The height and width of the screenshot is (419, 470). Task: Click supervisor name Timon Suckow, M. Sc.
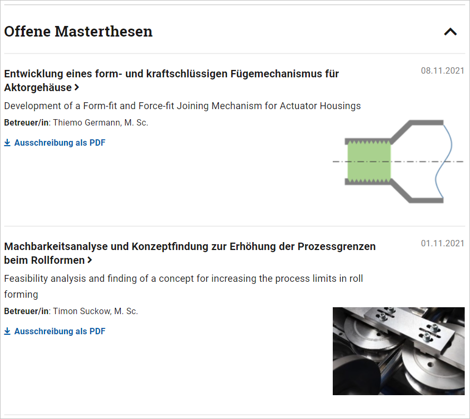coord(95,311)
